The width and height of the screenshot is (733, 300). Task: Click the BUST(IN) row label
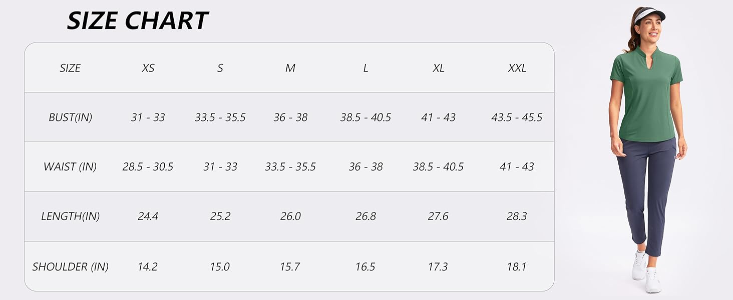click(70, 117)
